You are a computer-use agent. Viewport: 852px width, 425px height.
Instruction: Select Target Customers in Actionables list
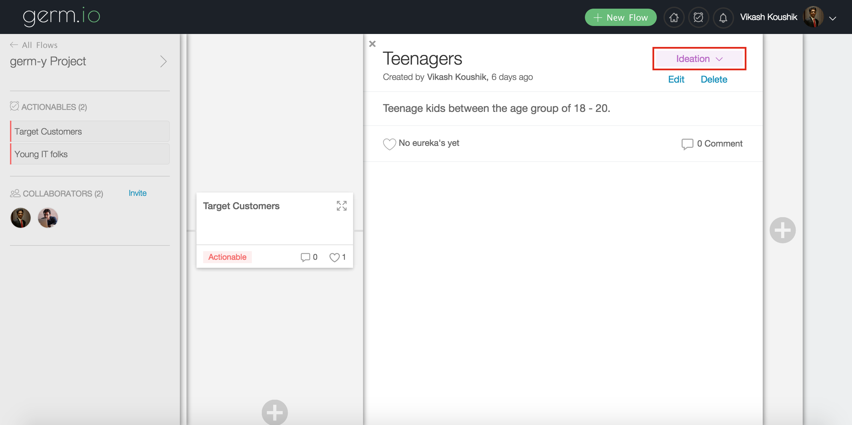tap(90, 132)
